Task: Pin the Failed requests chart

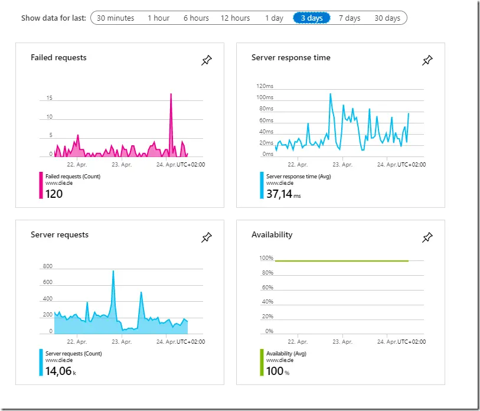Action: pos(207,60)
